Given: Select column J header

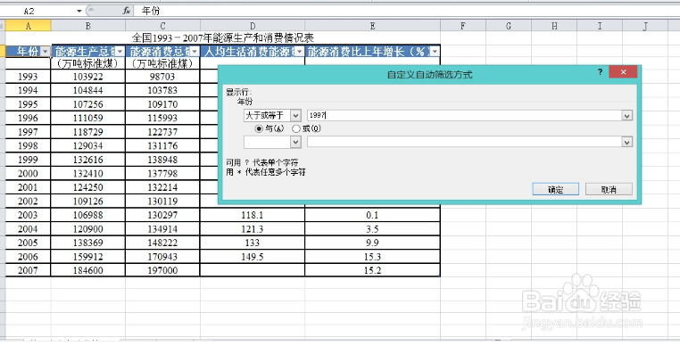Looking at the screenshot, I should [x=645, y=26].
